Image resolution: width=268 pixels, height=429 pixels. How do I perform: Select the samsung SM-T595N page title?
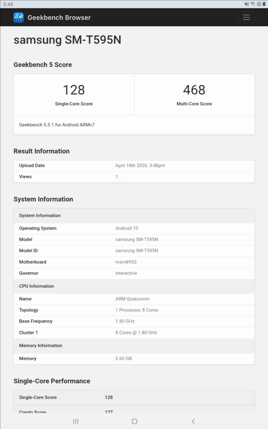click(67, 40)
